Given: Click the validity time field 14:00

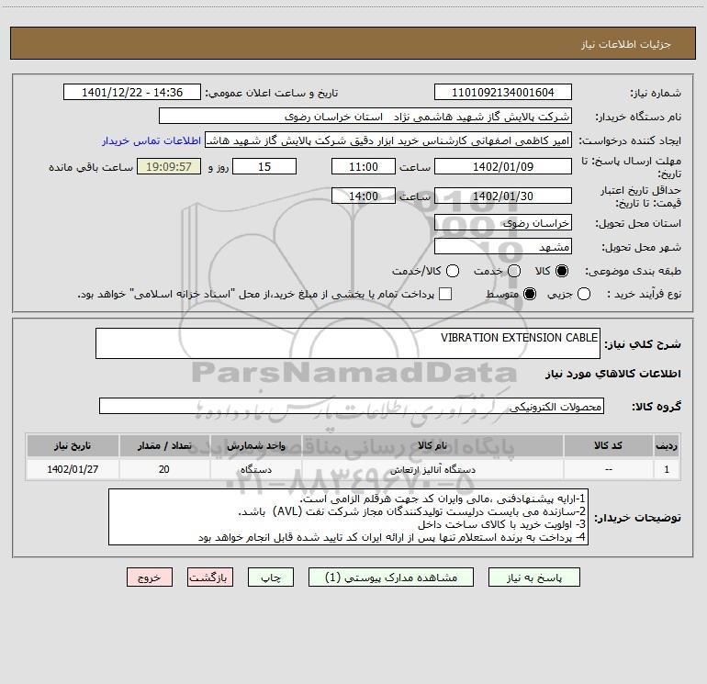Looking at the screenshot, I should tap(364, 196).
